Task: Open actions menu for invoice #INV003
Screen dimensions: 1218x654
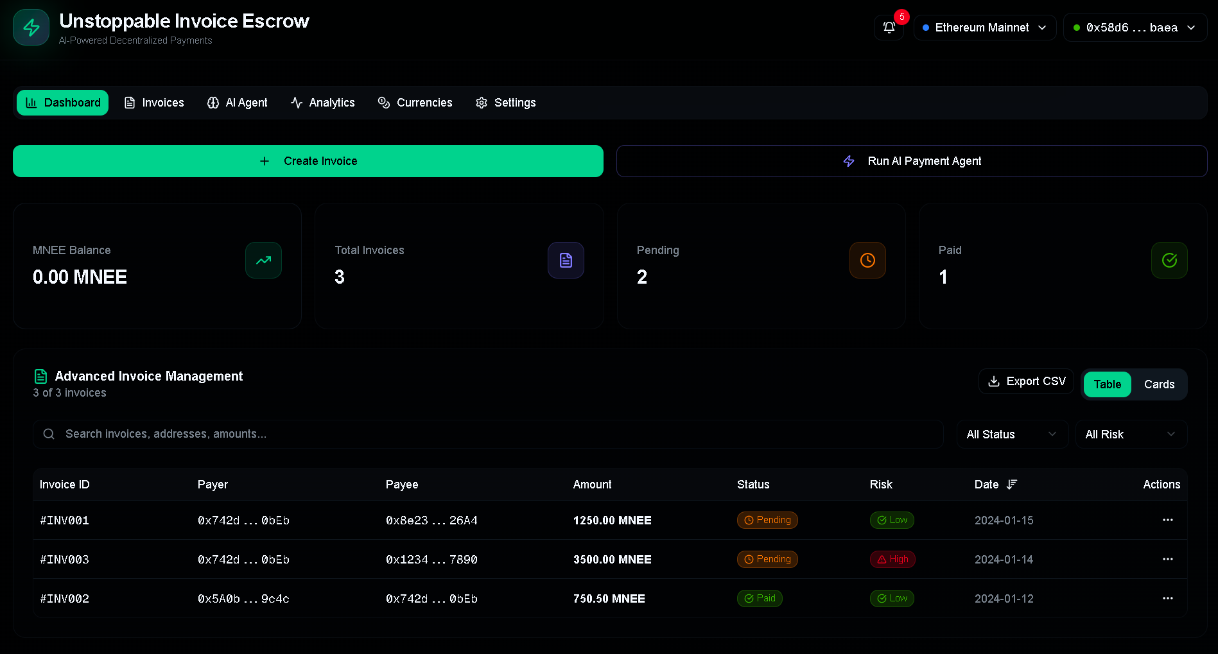Action: click(1167, 559)
